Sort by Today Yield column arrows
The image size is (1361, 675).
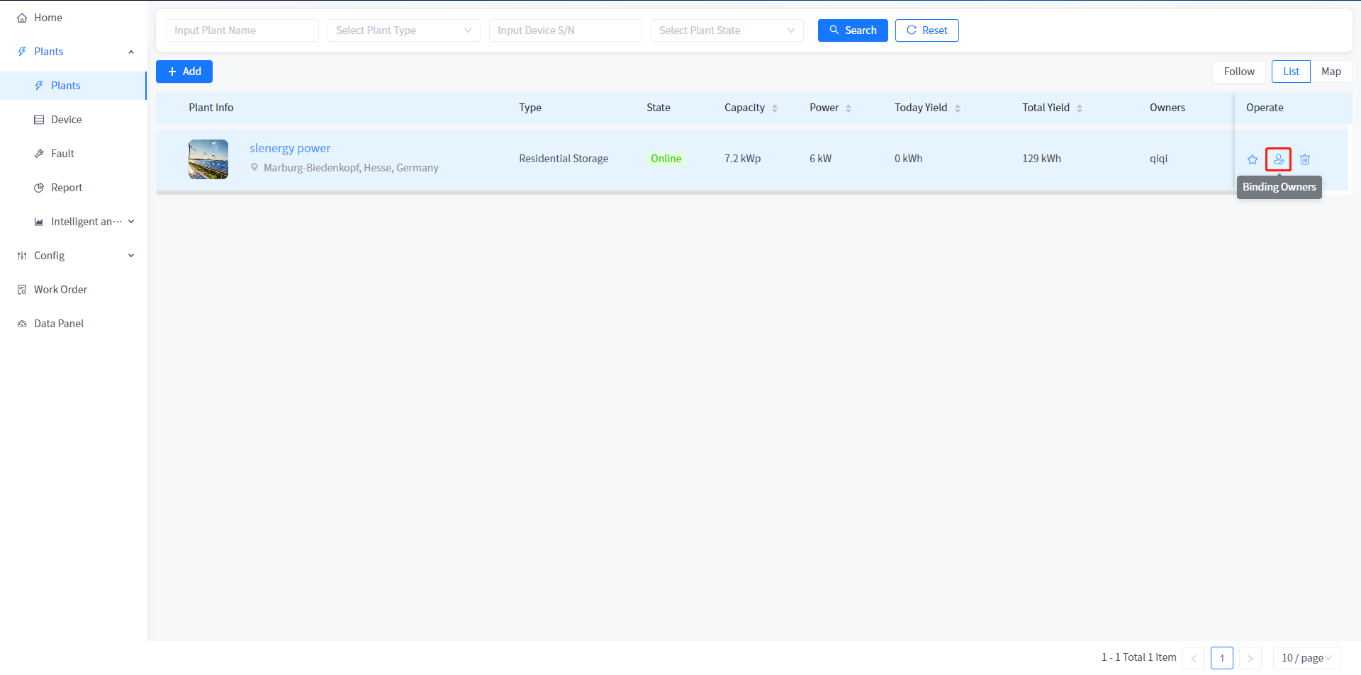[x=958, y=108]
